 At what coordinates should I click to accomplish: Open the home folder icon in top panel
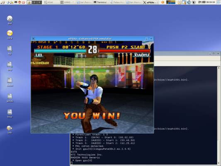click(x=19, y=2)
